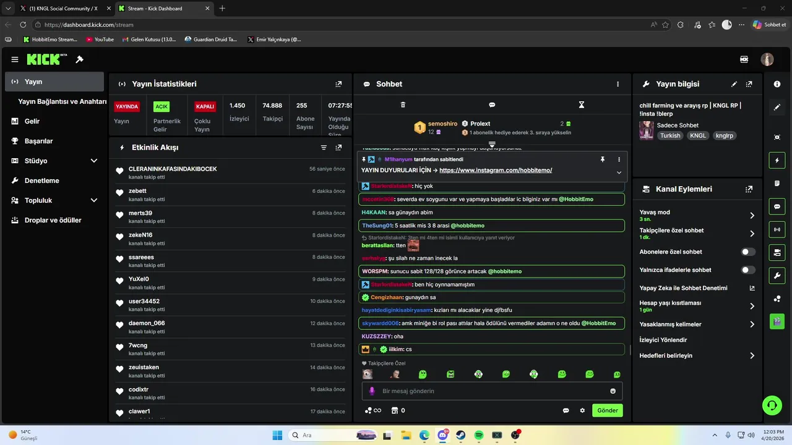792x445 pixels.
Task: Open the pinned message three-dot menu
Action: pyautogui.click(x=619, y=159)
